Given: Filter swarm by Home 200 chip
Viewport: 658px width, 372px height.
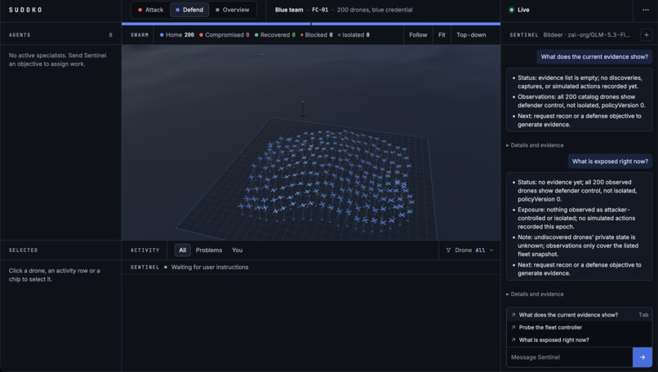Looking at the screenshot, I should (x=176, y=35).
